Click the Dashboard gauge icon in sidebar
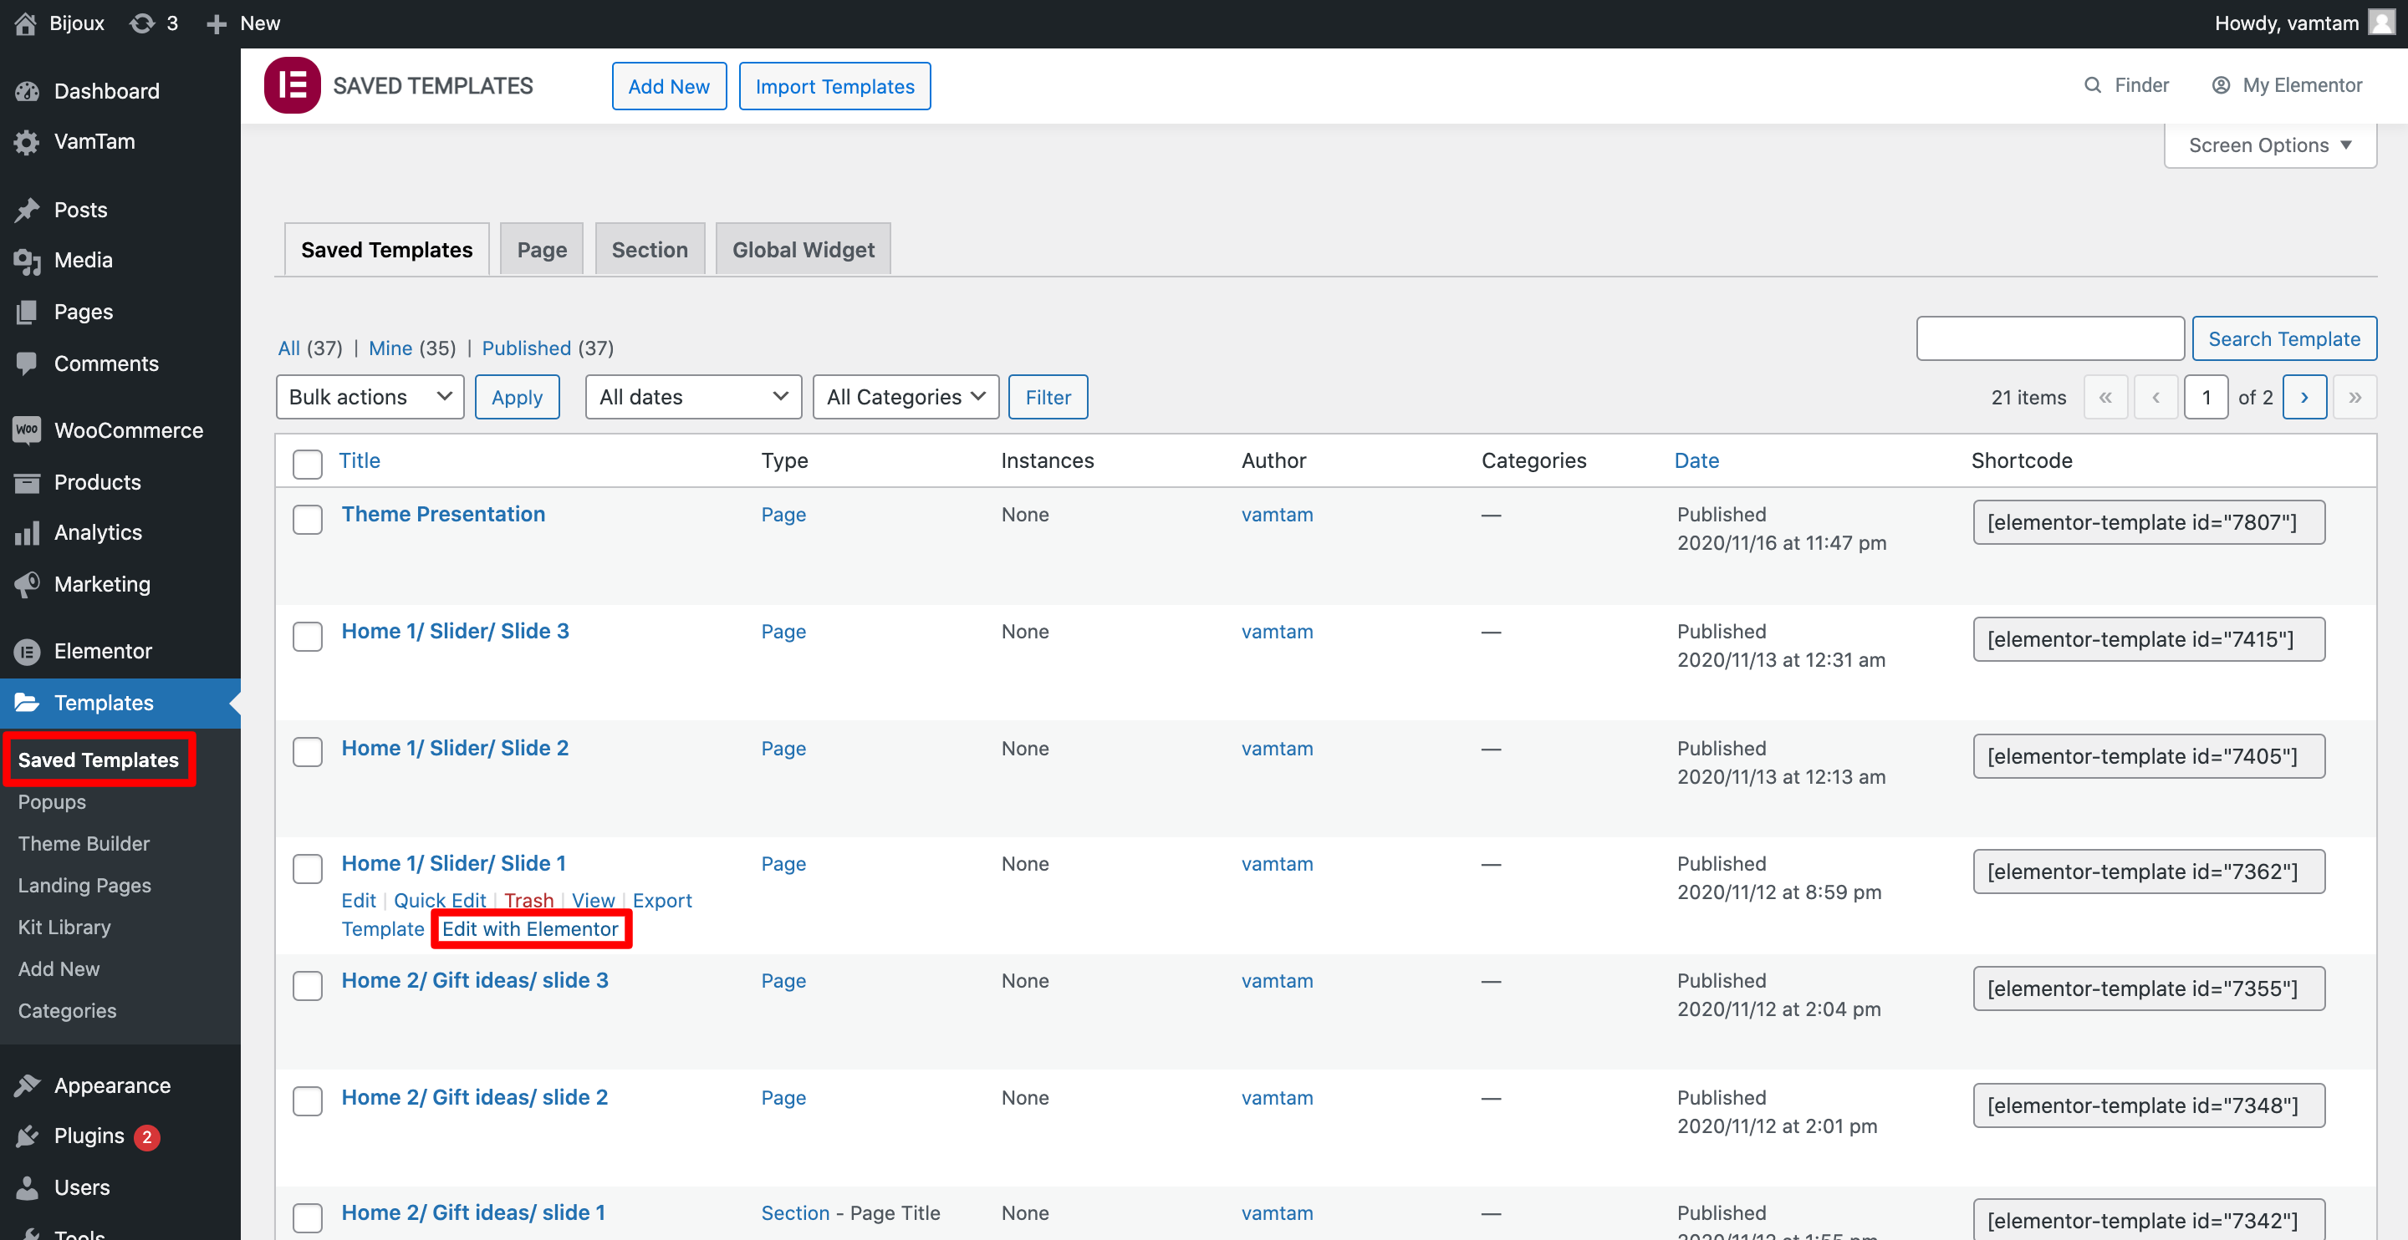The width and height of the screenshot is (2408, 1240). point(27,90)
